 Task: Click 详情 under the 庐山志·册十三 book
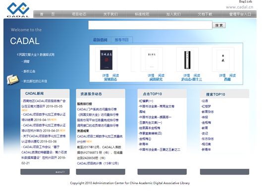187,76
